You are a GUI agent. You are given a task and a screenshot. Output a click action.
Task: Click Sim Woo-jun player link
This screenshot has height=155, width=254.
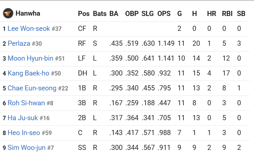(x=26, y=148)
